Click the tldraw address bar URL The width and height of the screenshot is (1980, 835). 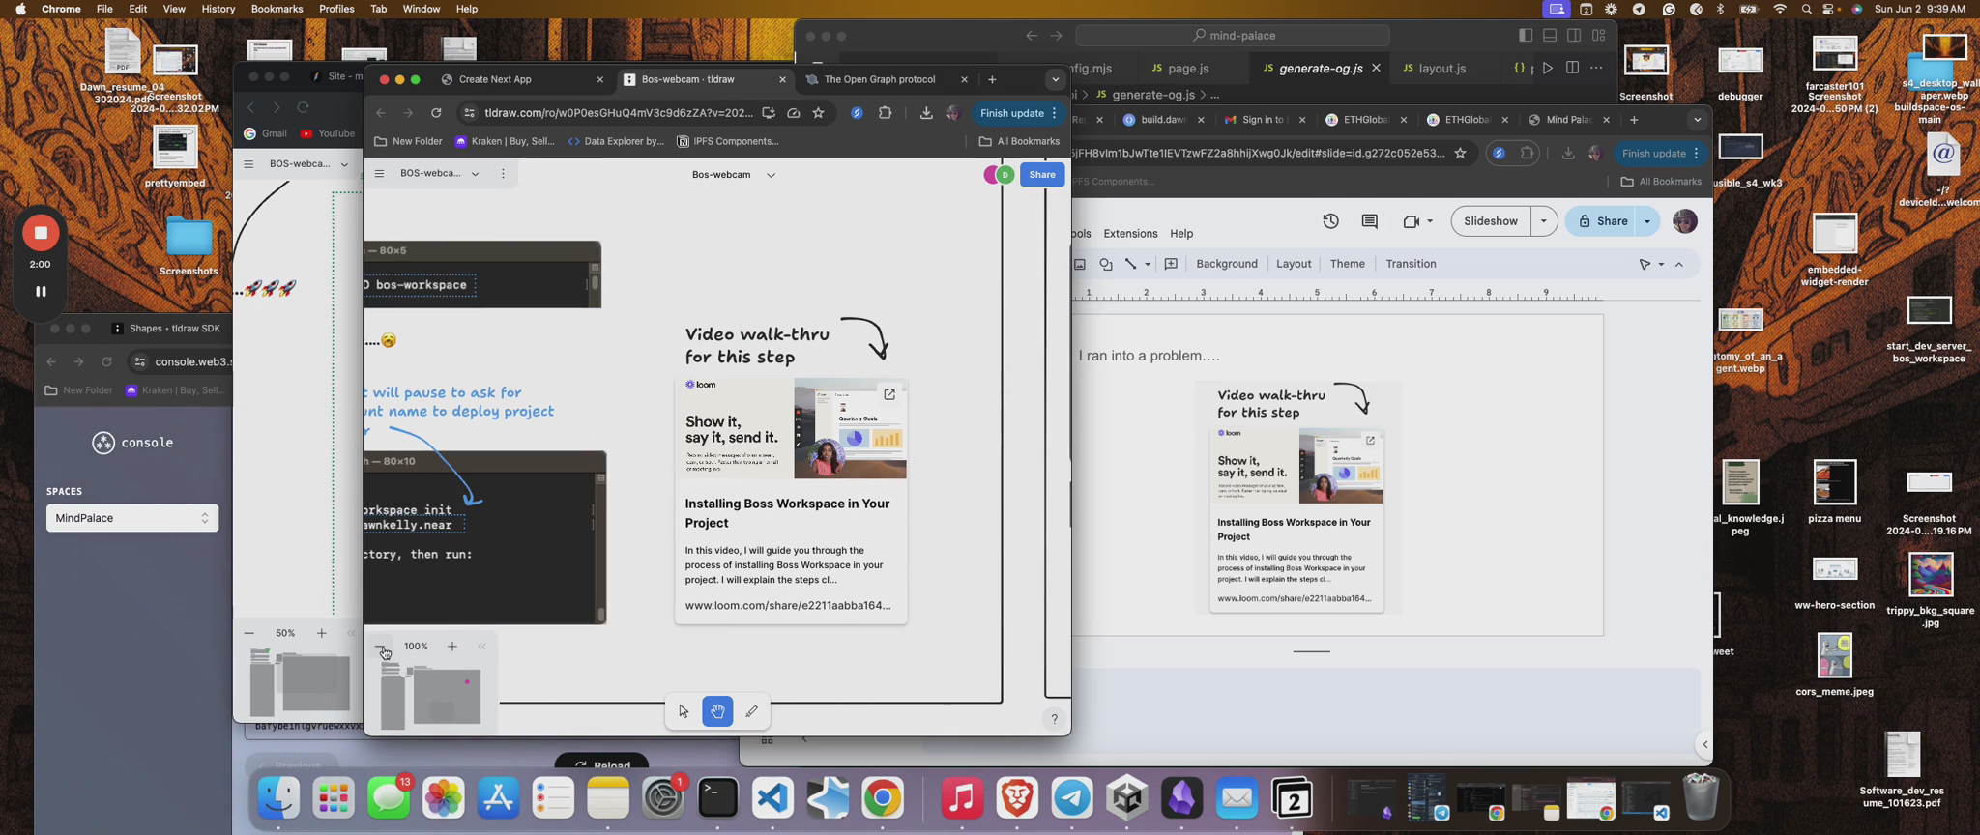coord(619,113)
